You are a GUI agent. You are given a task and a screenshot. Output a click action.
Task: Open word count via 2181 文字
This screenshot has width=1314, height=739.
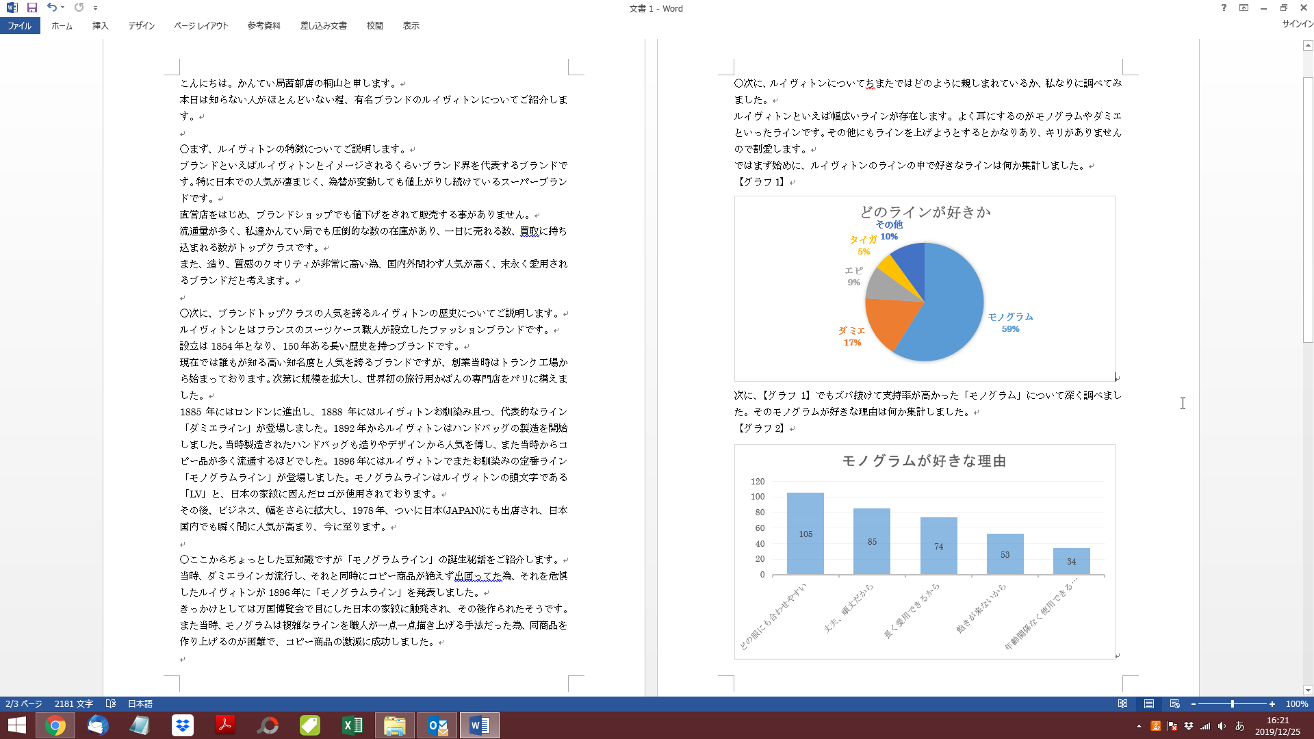click(x=74, y=704)
